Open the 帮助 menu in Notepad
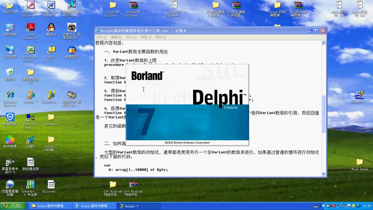The image size is (373, 210). click(160, 37)
